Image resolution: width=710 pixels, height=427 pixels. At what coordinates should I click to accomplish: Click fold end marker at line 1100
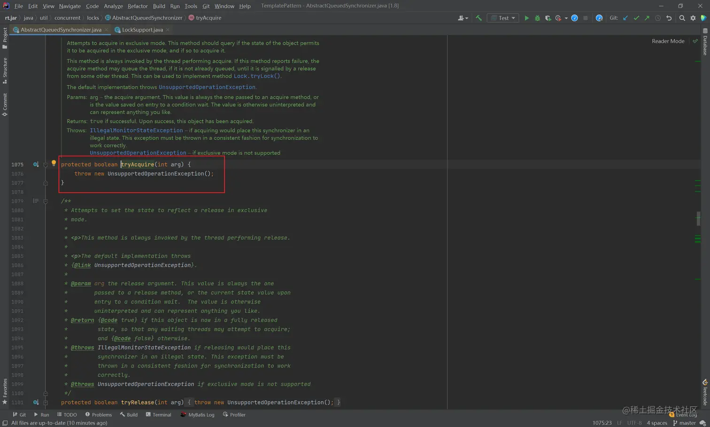(46, 393)
